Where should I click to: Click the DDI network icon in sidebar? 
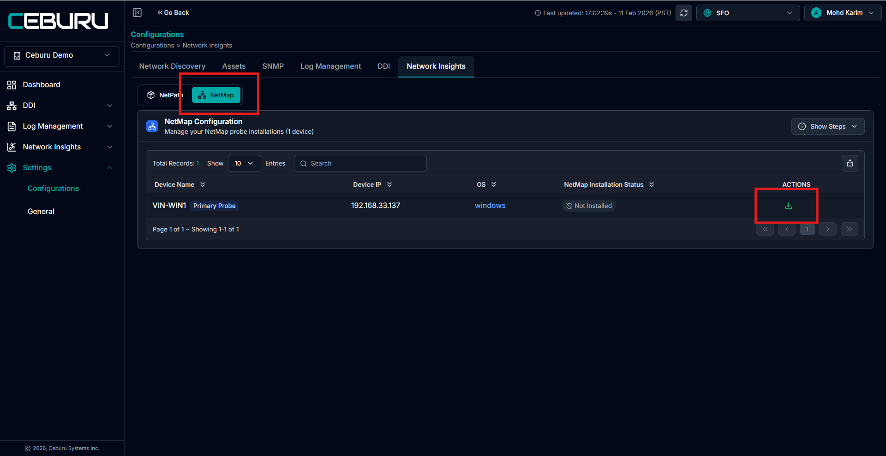click(x=12, y=106)
